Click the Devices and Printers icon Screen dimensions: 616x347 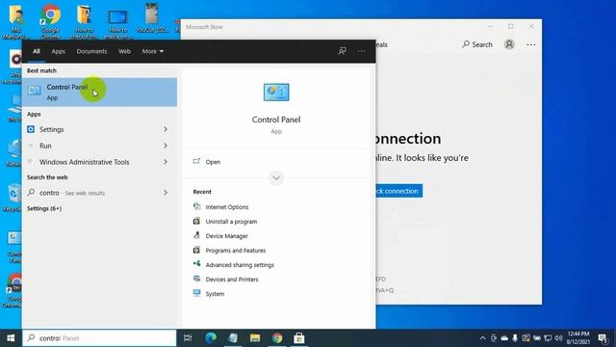[196, 279]
